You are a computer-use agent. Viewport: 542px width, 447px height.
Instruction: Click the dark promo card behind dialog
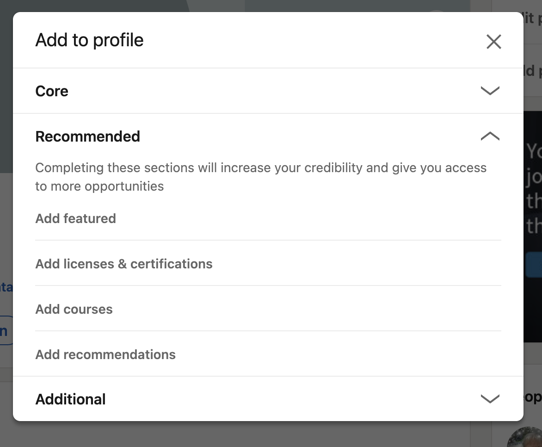point(533,227)
